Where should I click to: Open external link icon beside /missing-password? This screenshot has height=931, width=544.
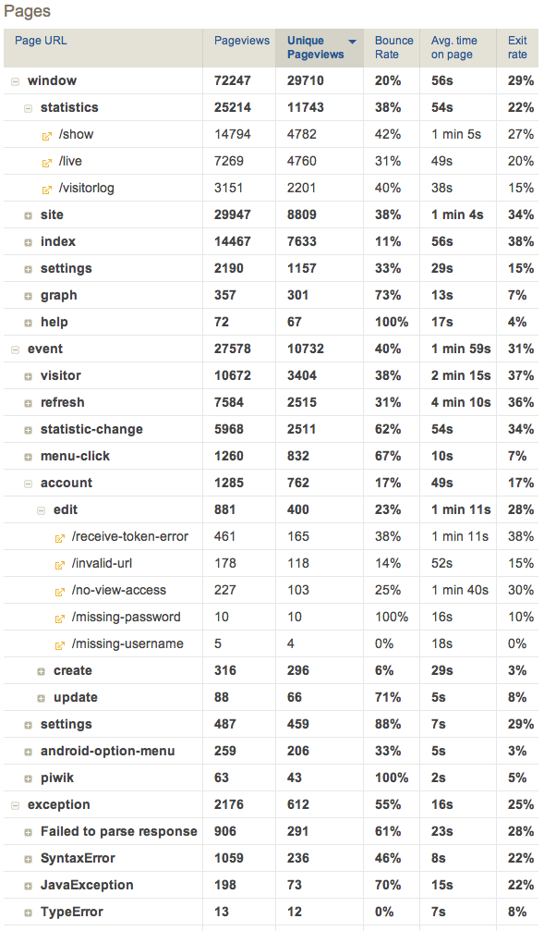point(60,619)
